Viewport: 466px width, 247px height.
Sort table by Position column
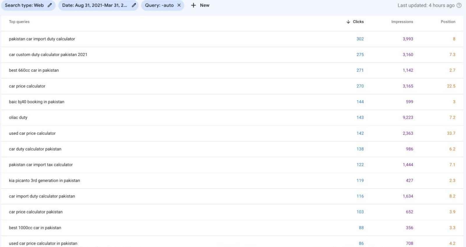pos(448,22)
